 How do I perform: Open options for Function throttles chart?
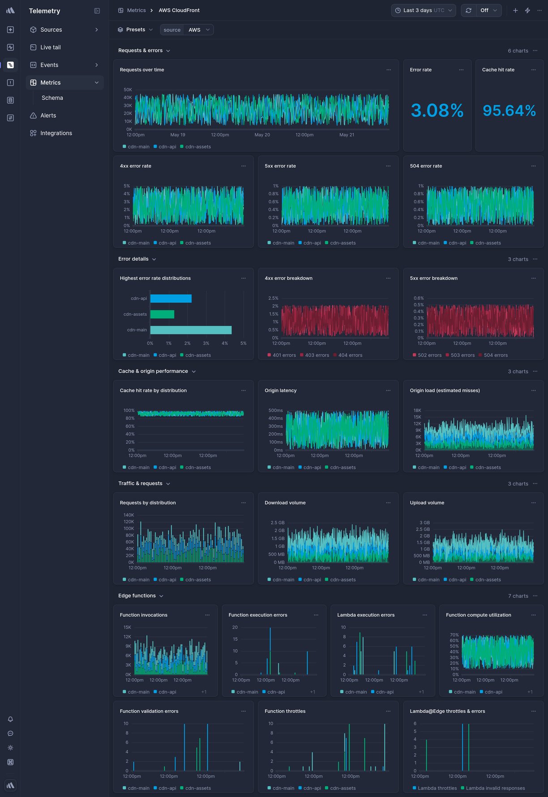pyautogui.click(x=388, y=712)
